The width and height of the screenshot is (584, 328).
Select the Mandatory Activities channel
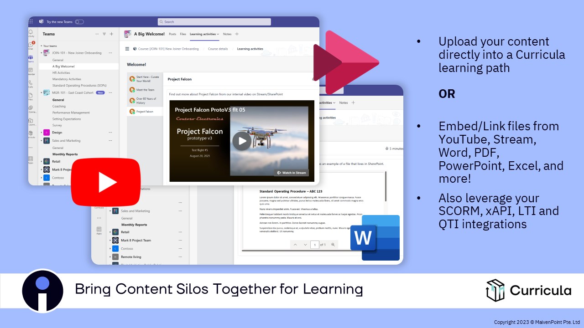click(x=67, y=79)
